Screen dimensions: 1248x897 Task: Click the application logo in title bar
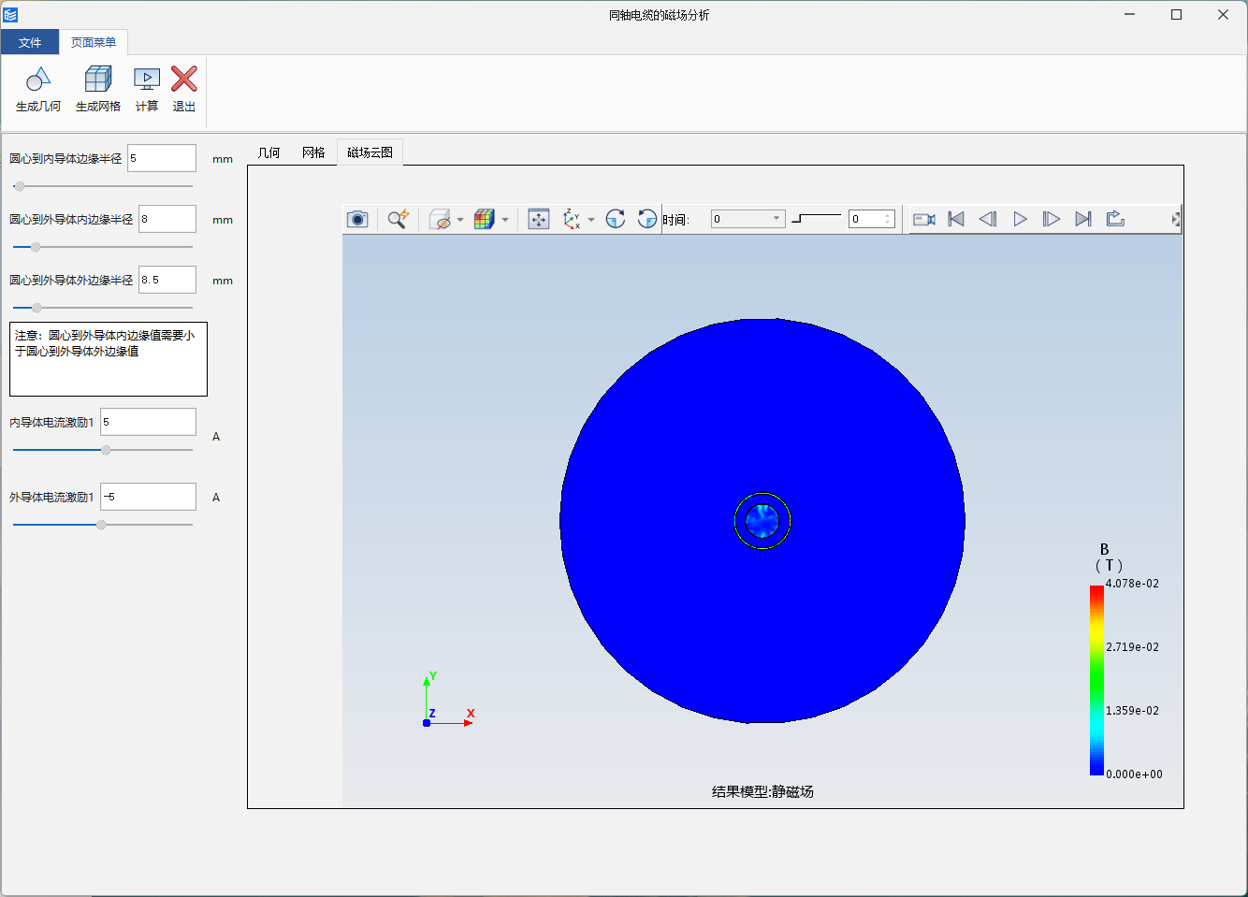(x=10, y=15)
